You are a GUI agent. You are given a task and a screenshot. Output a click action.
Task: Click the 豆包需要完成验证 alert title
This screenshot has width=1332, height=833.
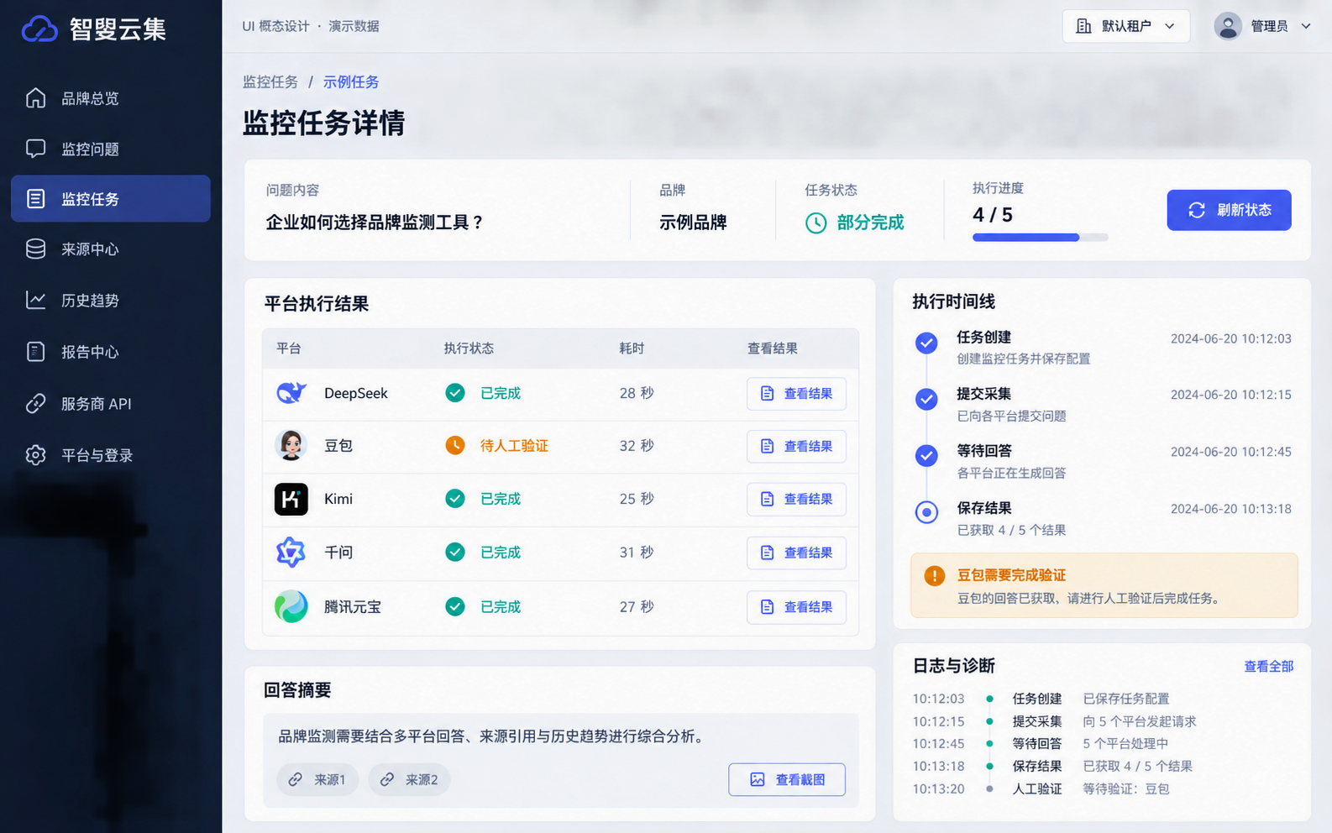(1011, 575)
